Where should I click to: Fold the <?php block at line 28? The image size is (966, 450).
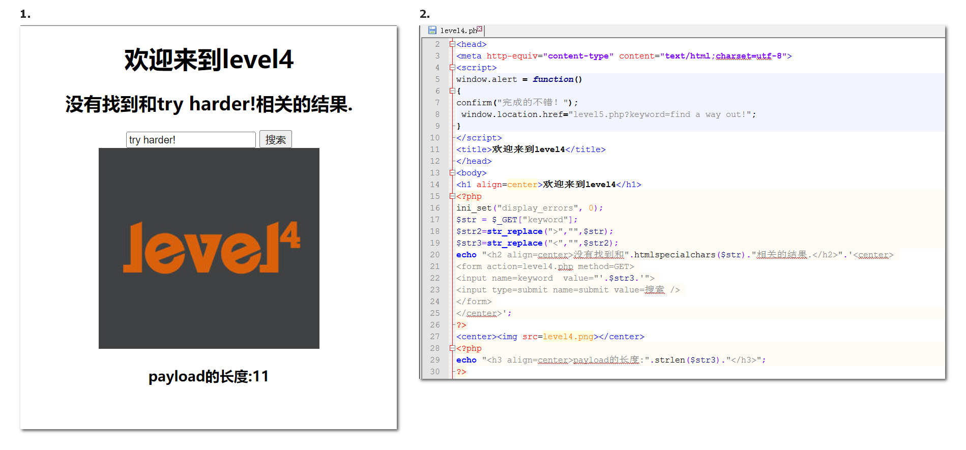[452, 348]
